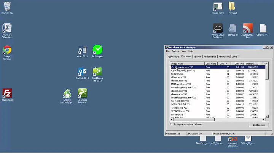Screen dimensions: 274x153
Task: Select the WINWORD.EXE *32 process row
Action: pos(218,105)
